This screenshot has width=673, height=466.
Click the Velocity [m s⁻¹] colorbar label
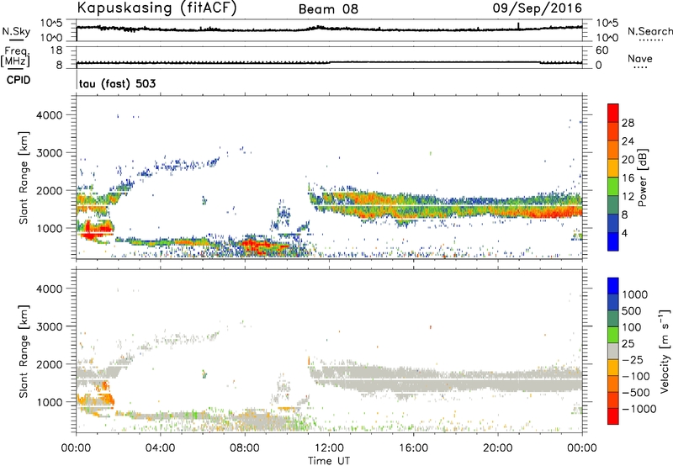[x=665, y=351]
